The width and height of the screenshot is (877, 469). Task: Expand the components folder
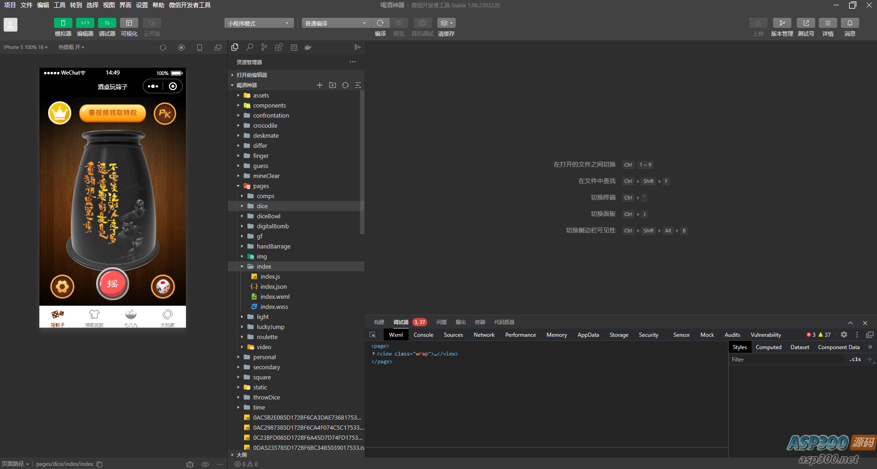click(269, 105)
